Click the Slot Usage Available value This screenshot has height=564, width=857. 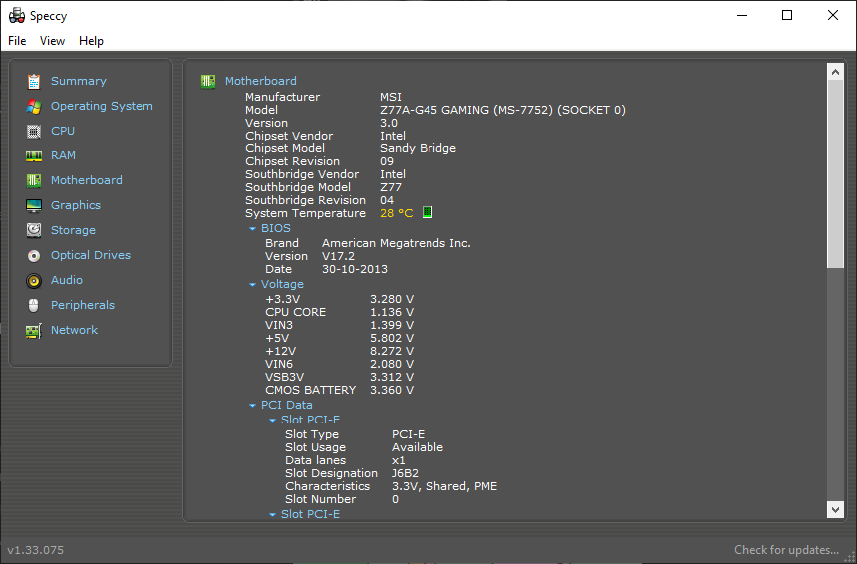[x=418, y=447]
